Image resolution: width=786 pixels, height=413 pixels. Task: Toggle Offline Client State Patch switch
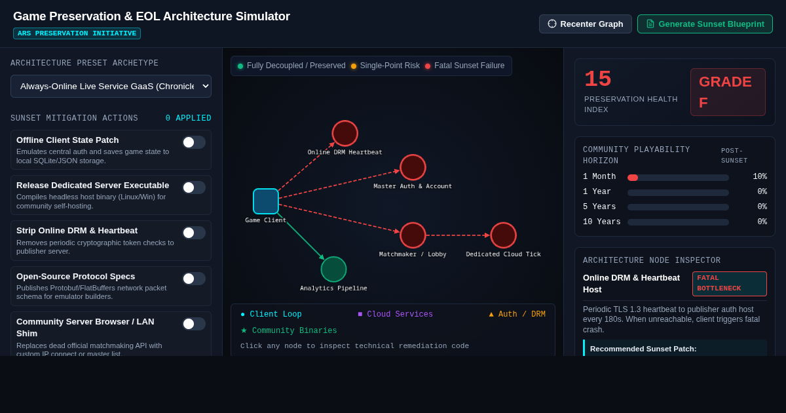coord(194,142)
